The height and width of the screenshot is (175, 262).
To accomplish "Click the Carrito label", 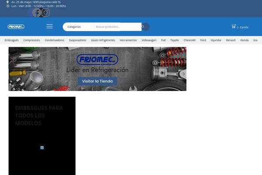I will click(244, 27).
